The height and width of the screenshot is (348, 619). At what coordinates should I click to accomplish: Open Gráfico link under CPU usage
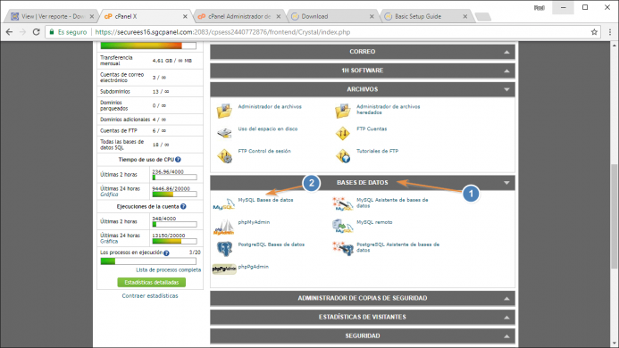click(109, 195)
